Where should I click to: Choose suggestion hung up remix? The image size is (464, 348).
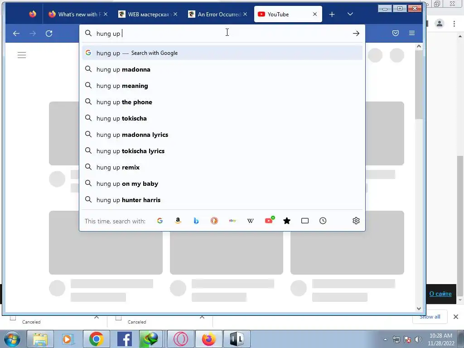222,167
